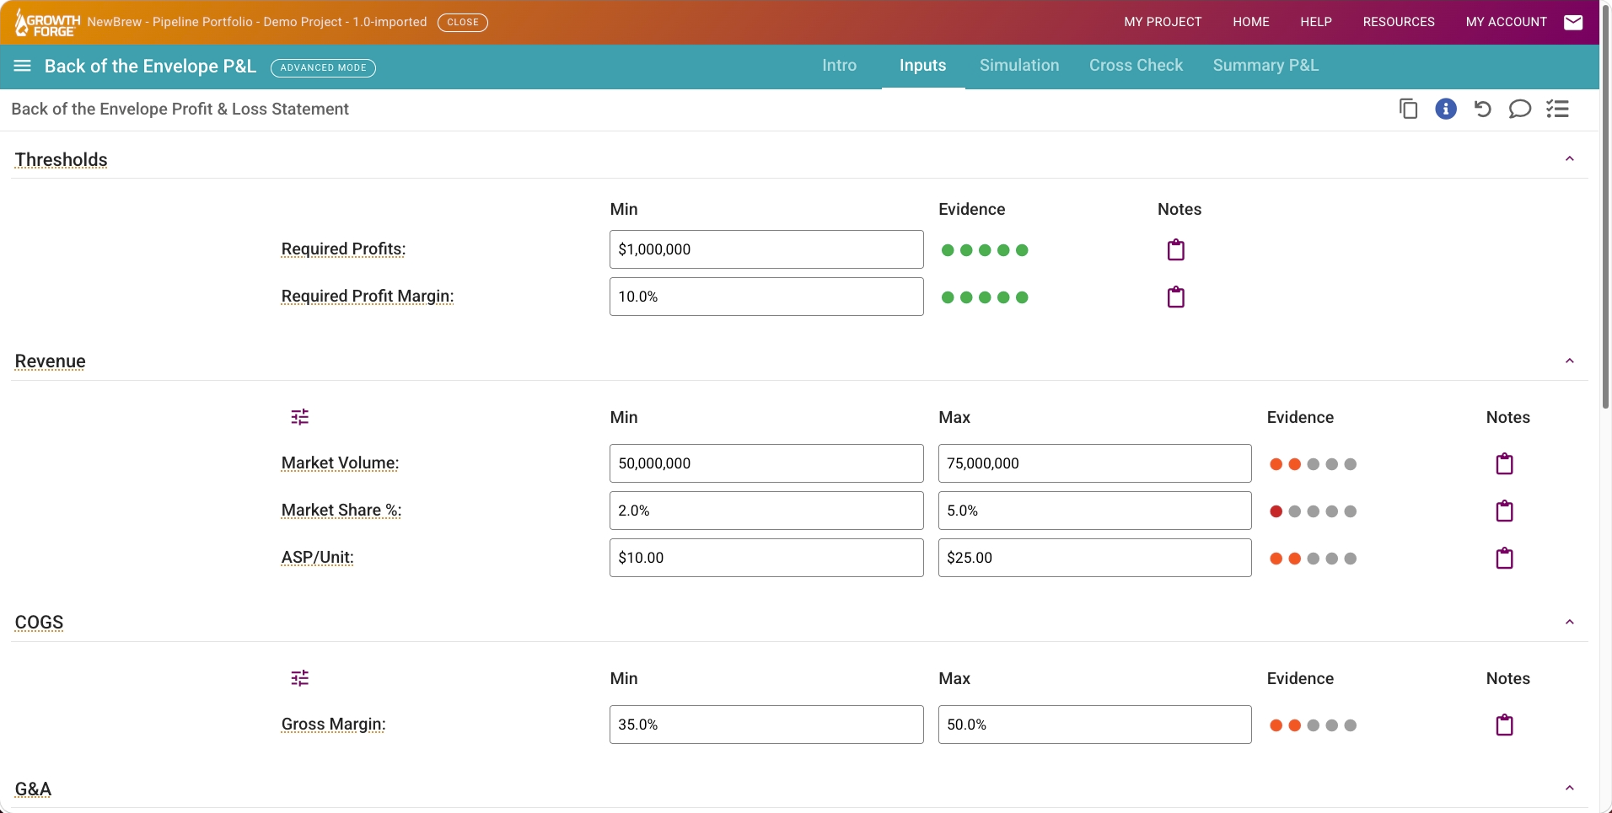Screen dimensions: 1612x813
Task: Click the ASP/Unit label
Action: coord(318,558)
